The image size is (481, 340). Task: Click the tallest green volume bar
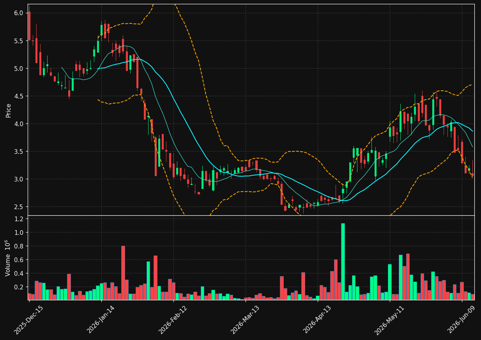click(x=343, y=261)
